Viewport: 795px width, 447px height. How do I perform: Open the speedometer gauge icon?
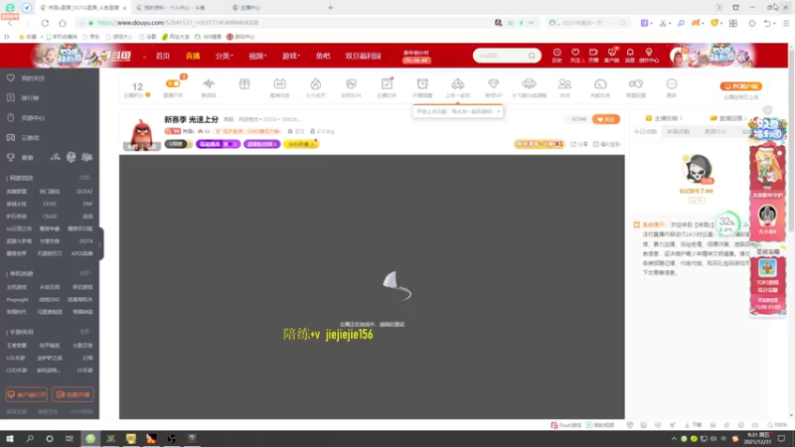pos(600,83)
